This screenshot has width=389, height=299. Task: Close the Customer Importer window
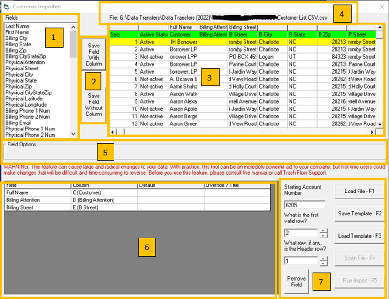tap(380, 6)
